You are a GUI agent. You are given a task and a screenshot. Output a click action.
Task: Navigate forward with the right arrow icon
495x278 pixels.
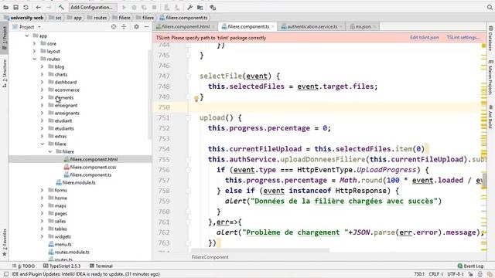tap(49, 7)
